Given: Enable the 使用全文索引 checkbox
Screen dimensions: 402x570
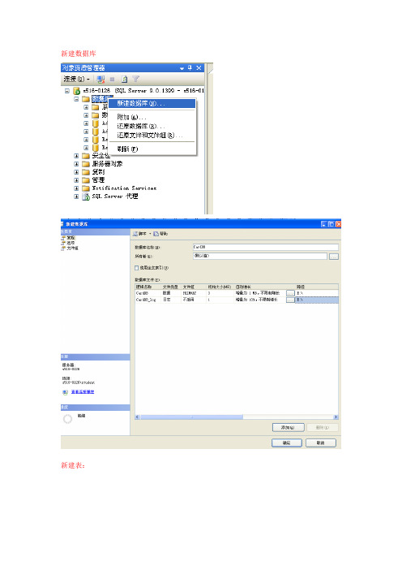Looking at the screenshot, I should (x=137, y=268).
